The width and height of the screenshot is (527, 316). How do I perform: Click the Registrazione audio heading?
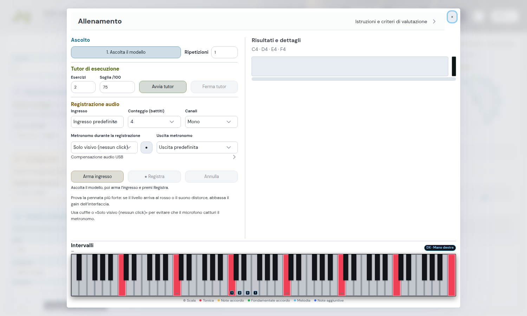[x=95, y=104]
